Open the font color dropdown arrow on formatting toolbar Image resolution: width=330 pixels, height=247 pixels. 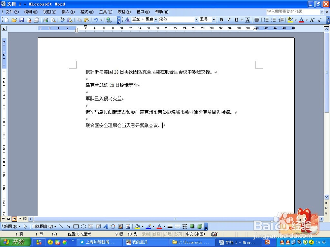click(x=307, y=20)
